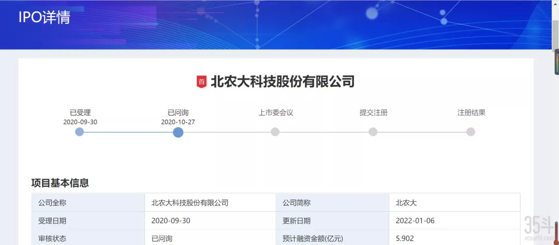Click the 审核状态 table label cell
This screenshot has height=245, width=559.
point(88,238)
